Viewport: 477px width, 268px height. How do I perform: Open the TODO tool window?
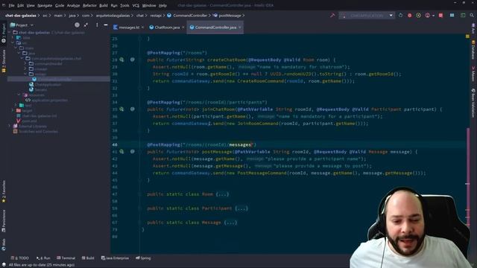click(20, 258)
